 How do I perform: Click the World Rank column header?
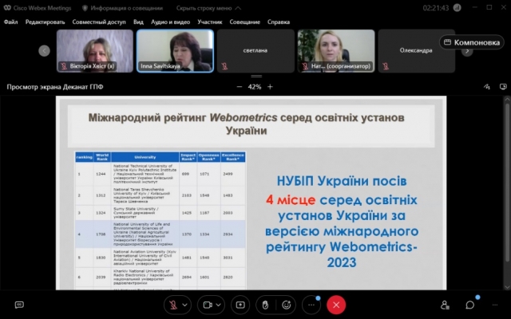coord(102,157)
